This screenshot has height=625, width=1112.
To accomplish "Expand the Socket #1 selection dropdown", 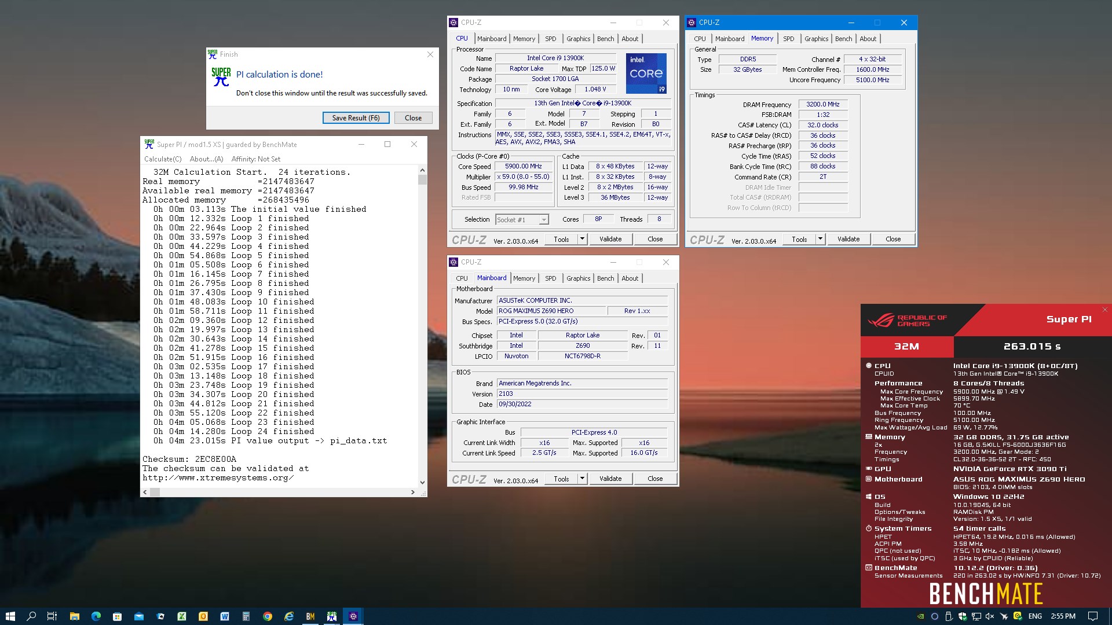I will (544, 220).
